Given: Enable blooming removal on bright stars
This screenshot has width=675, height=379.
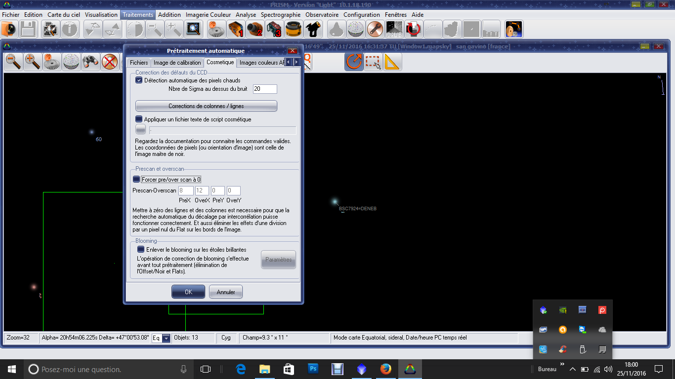Looking at the screenshot, I should click(x=141, y=250).
